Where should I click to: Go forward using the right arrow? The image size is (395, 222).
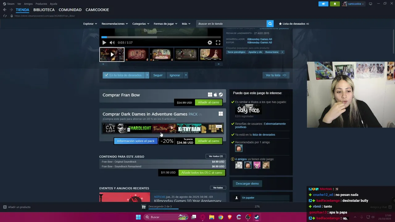pos(11,10)
